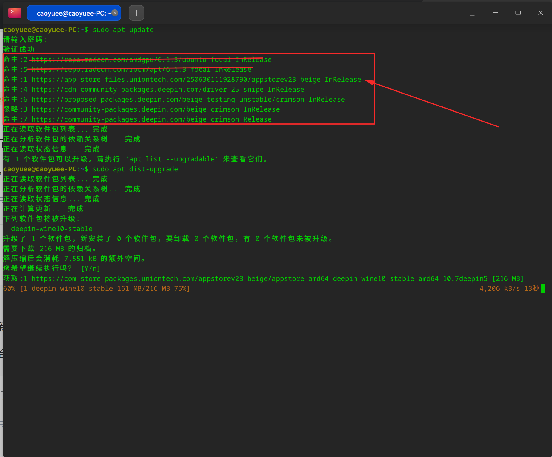
Task: Click the '请输入密码' prompt line
Action: 25,40
